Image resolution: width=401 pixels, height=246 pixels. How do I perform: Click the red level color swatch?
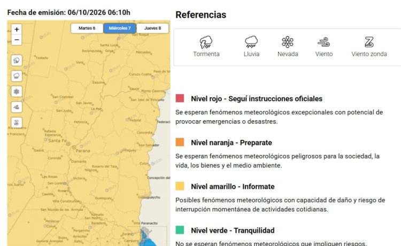180,98
